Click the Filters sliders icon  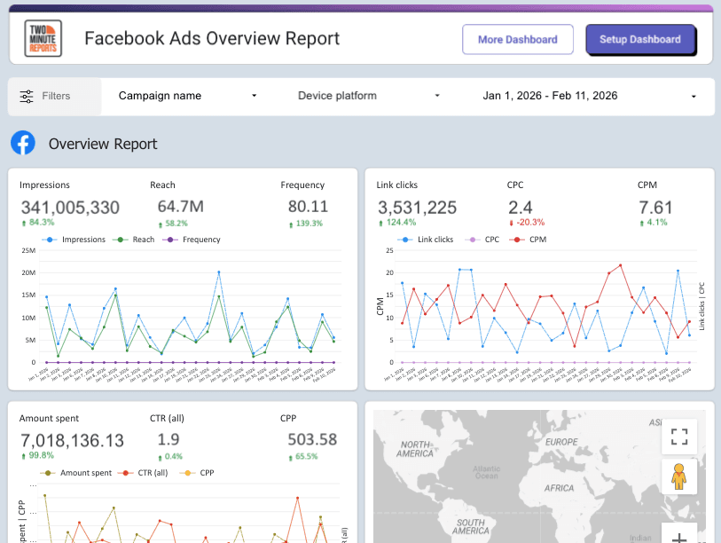(27, 96)
